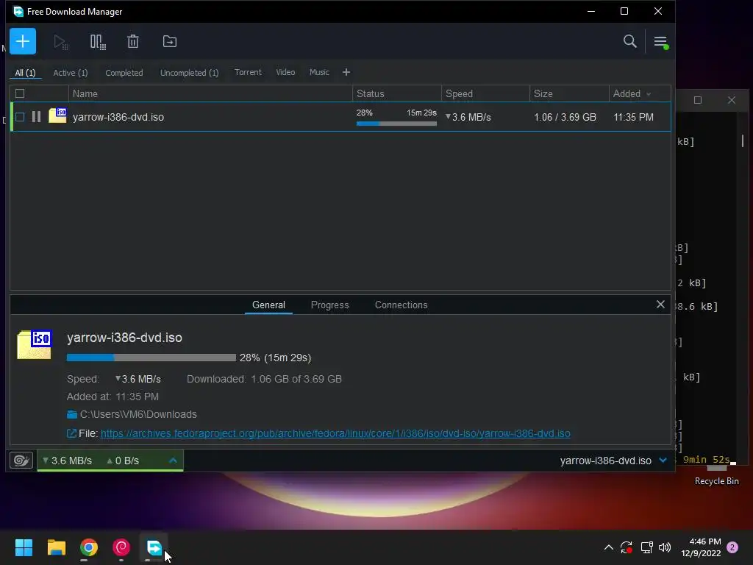Click the 11:35 PM added time cell

[x=633, y=117]
